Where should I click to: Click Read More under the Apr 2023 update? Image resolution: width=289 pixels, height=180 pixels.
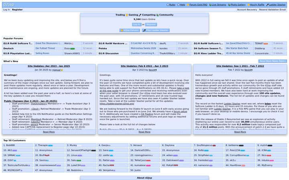click(49, 132)
